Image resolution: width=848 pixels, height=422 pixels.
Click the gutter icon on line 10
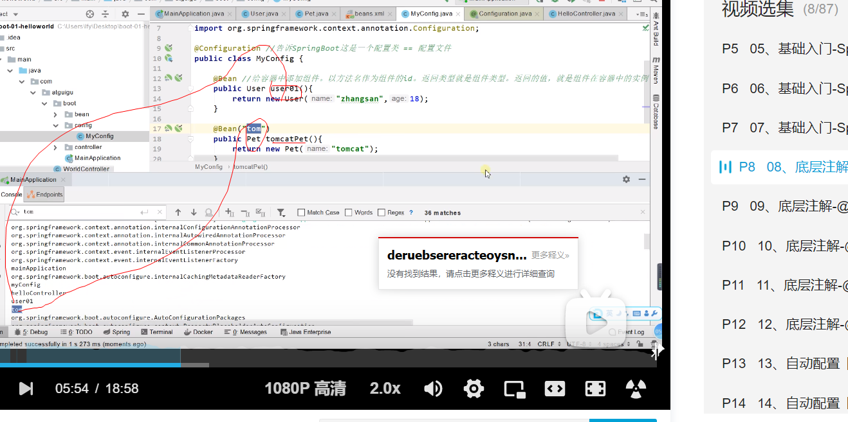[169, 58]
